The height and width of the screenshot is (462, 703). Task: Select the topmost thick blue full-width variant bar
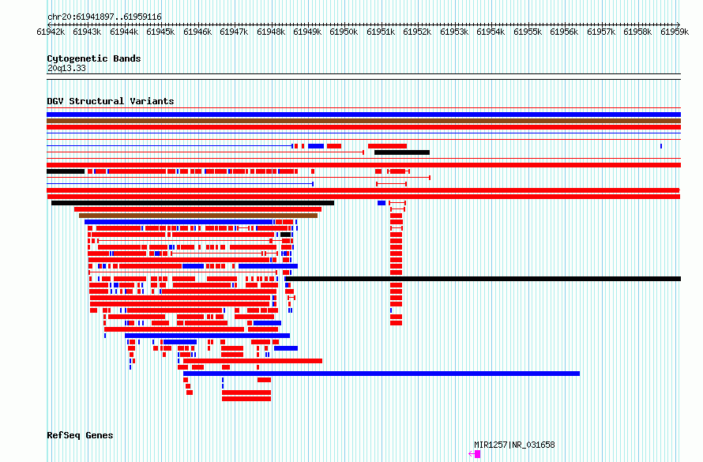tap(363, 115)
